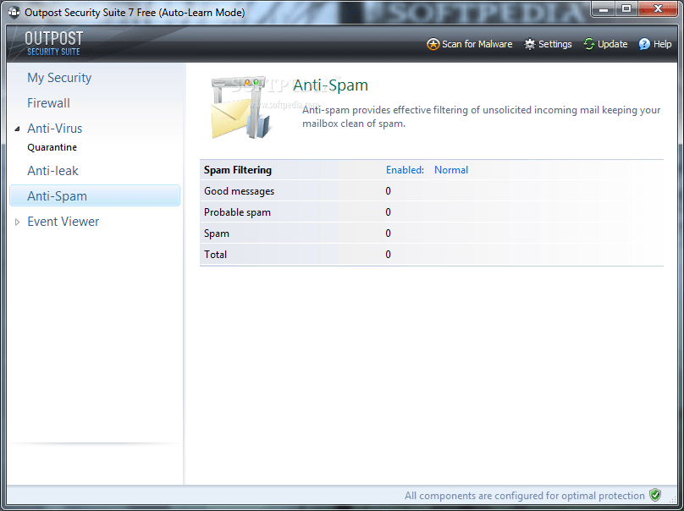Screen dimensions: 684x511
Task: Collapse the Anti-Virus section
Action: click(x=19, y=128)
